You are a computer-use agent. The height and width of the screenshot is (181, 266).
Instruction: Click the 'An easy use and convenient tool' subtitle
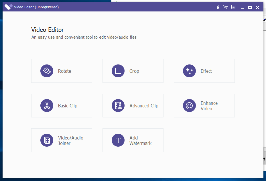(84, 37)
